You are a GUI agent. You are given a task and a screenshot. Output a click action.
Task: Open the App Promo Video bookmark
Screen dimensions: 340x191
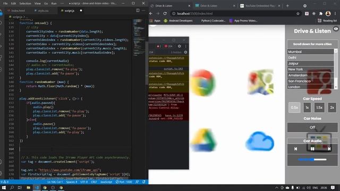[243, 21]
